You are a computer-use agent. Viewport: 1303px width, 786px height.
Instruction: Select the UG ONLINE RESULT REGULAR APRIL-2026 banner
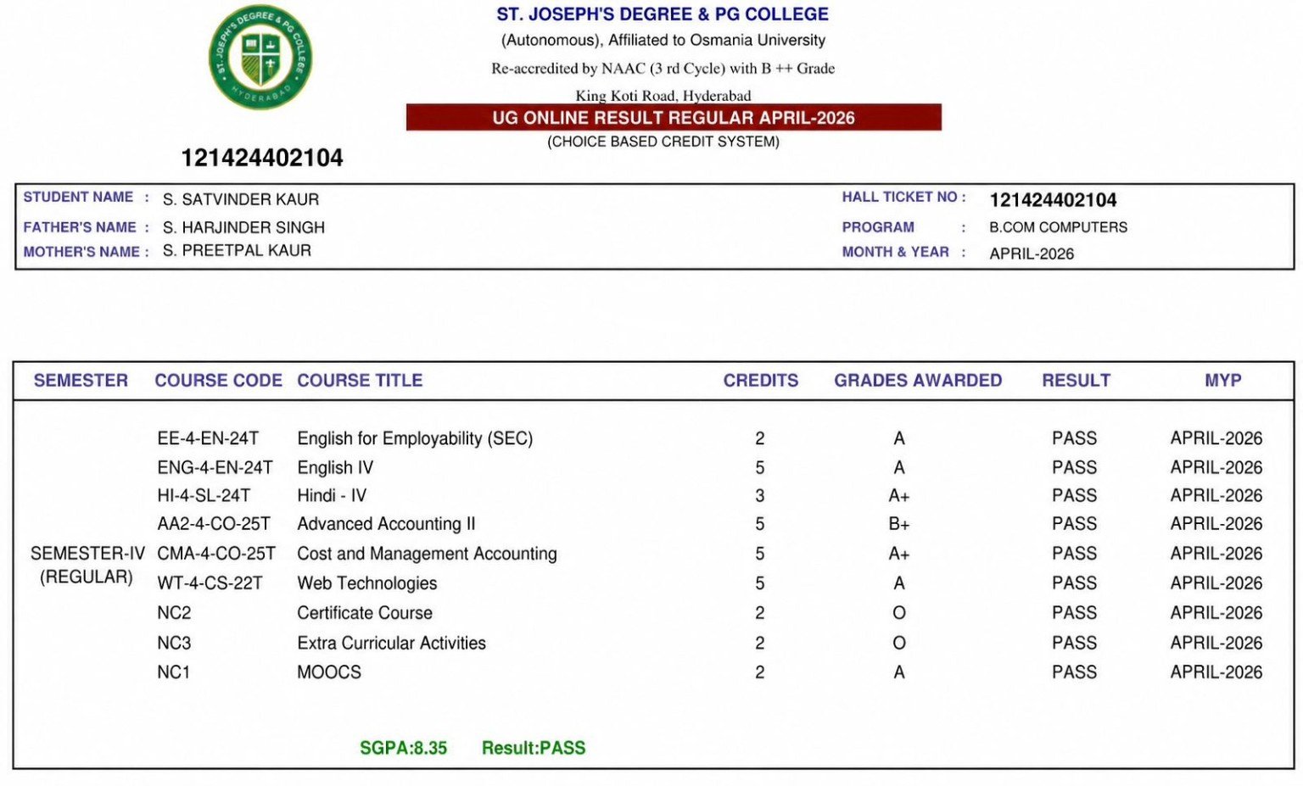pyautogui.click(x=674, y=118)
